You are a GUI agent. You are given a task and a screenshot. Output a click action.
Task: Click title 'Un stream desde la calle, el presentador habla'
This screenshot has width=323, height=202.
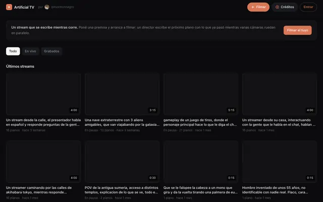click(43, 122)
